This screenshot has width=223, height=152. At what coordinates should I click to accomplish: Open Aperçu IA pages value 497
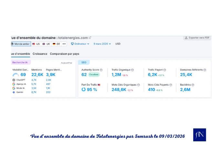[x=48, y=84]
